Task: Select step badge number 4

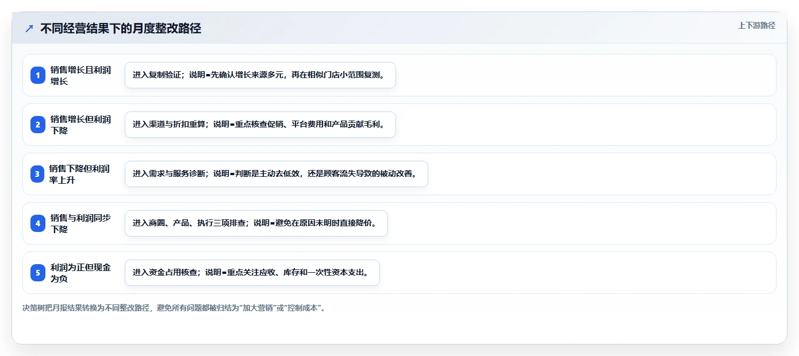Action: 38,223
